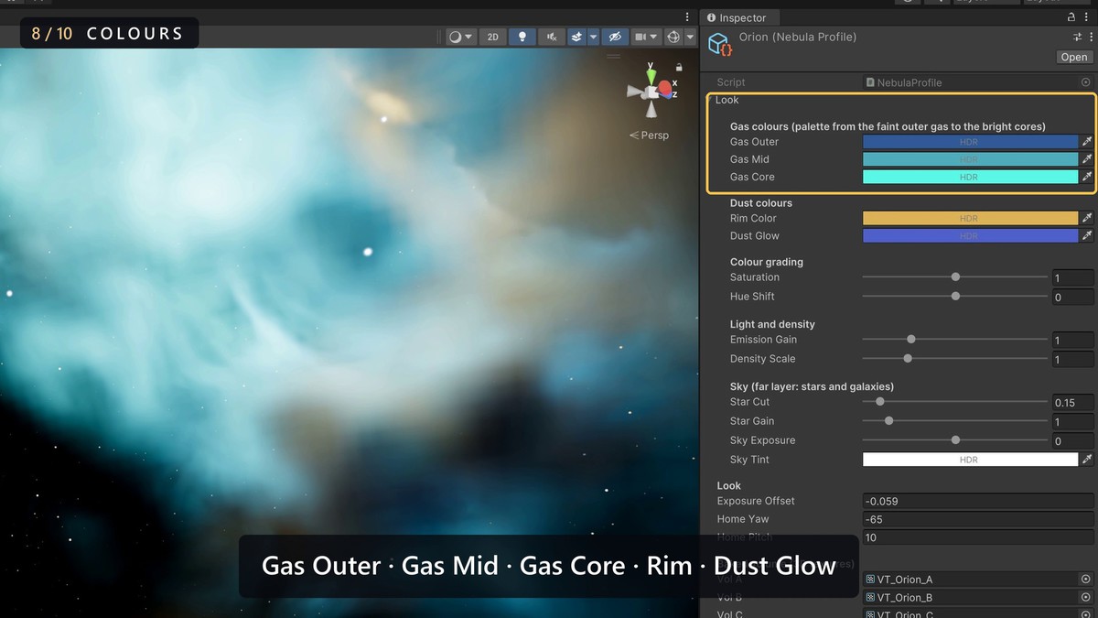Open the Rim Color swatch
This screenshot has width=1098, height=618.
(970, 218)
